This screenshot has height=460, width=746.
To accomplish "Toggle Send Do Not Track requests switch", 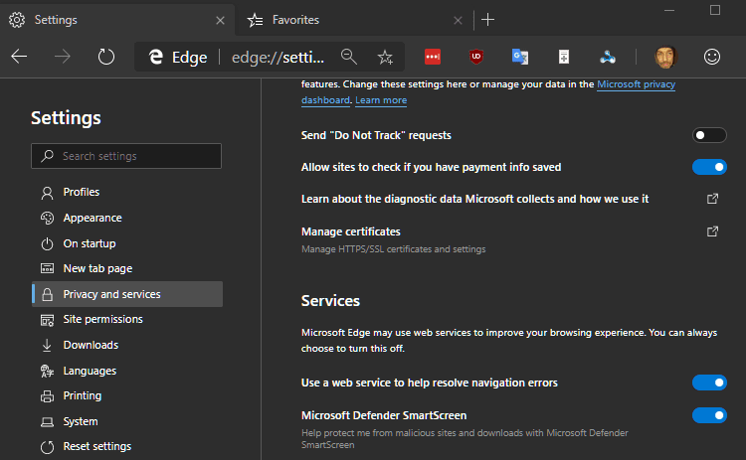I will coord(709,135).
